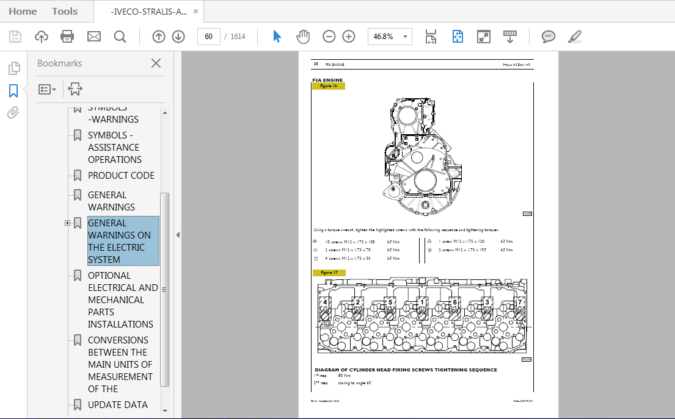Click the fit one full page icon
The height and width of the screenshot is (419, 675).
[x=458, y=37]
